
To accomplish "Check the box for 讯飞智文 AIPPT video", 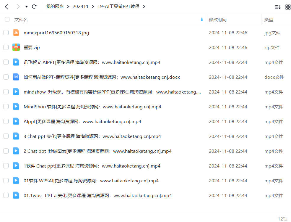I will (6, 62).
